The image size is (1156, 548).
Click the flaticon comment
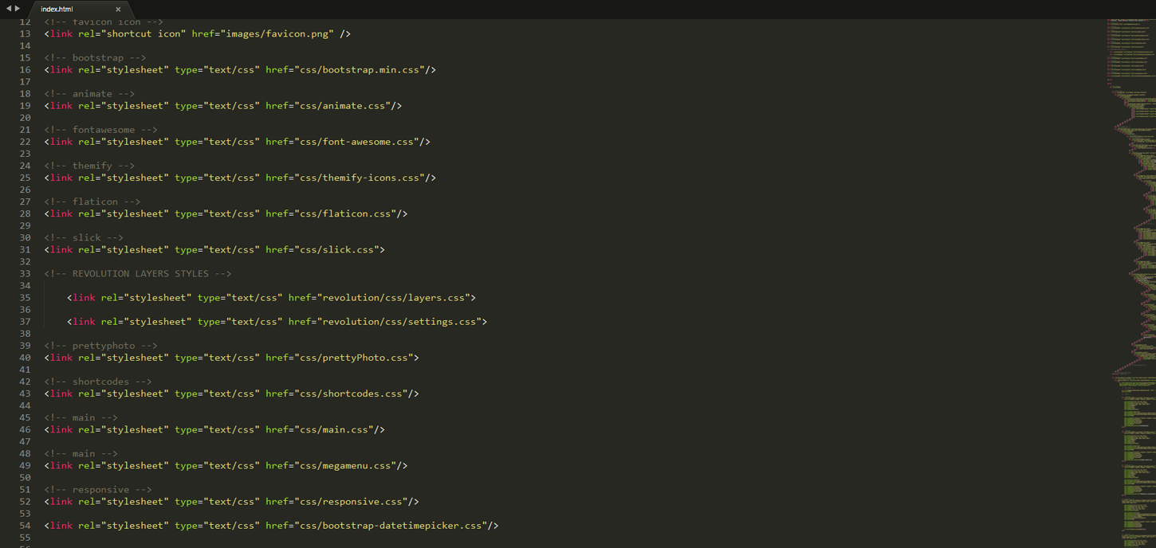(x=92, y=202)
